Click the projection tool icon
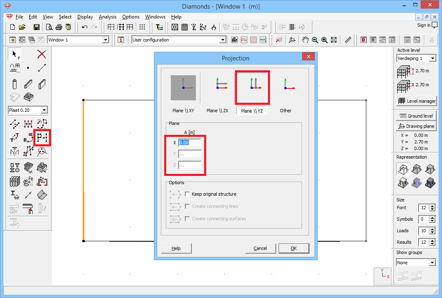The width and height of the screenshot is (442, 298). [x=42, y=138]
